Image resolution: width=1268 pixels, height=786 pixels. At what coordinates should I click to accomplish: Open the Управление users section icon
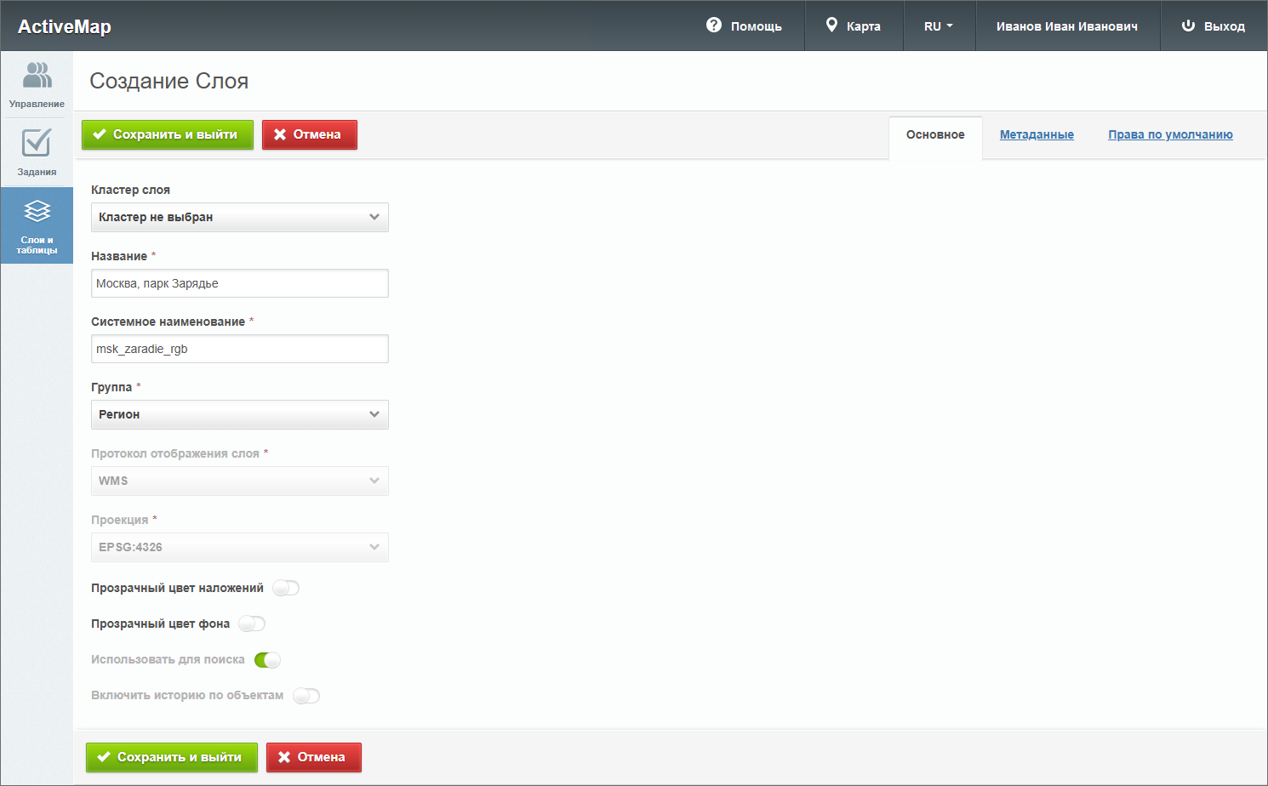click(x=37, y=76)
